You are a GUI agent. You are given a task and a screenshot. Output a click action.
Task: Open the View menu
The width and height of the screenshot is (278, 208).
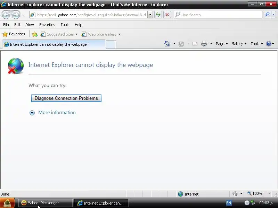(x=30, y=25)
